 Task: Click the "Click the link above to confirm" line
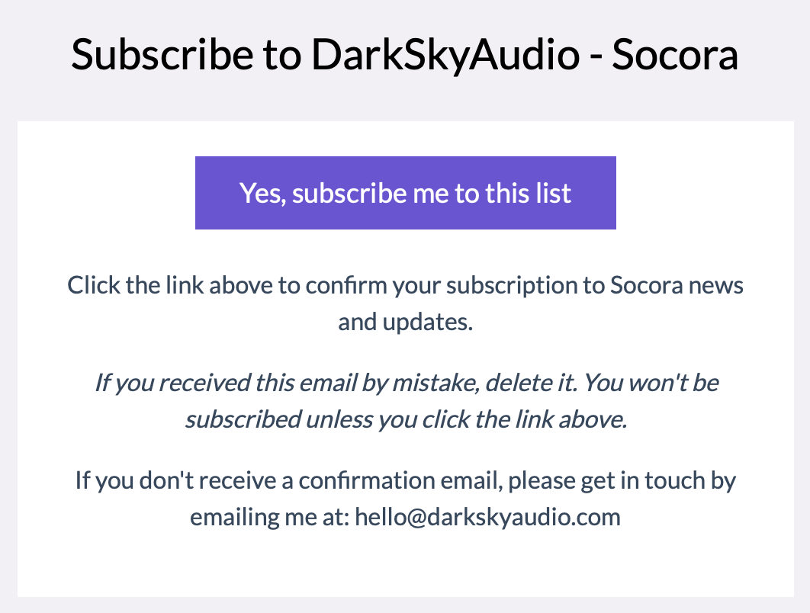tap(406, 285)
